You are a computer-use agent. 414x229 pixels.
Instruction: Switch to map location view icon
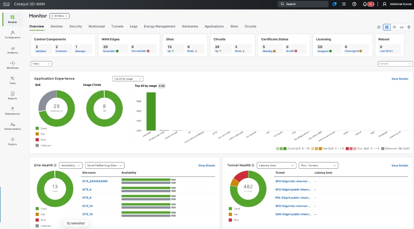tap(409, 27)
